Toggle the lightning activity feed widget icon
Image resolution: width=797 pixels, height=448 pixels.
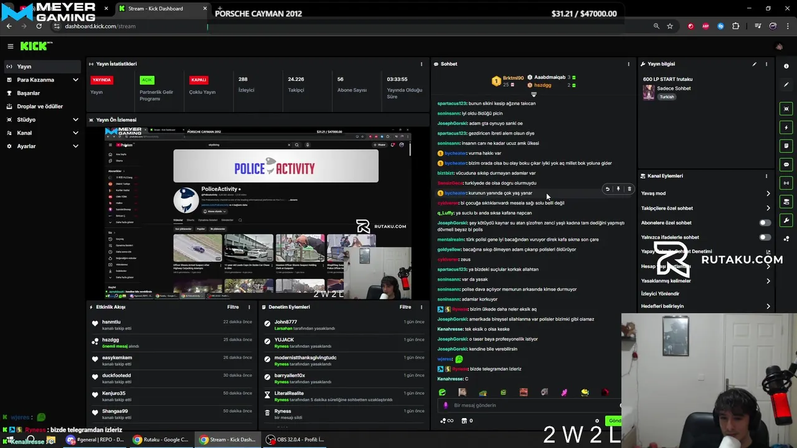(x=786, y=128)
